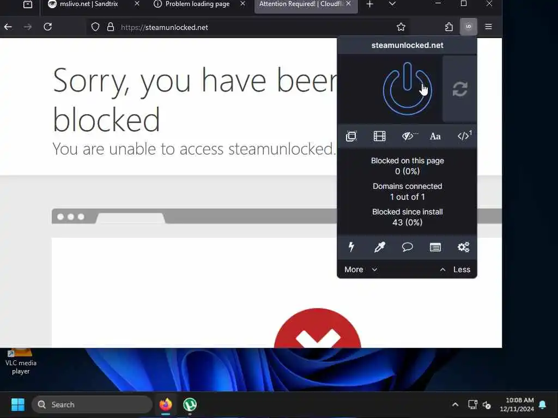Viewport: 558px width, 418px height.
Task: Close the mslivo.net Sandtrix tab
Action: [137, 4]
